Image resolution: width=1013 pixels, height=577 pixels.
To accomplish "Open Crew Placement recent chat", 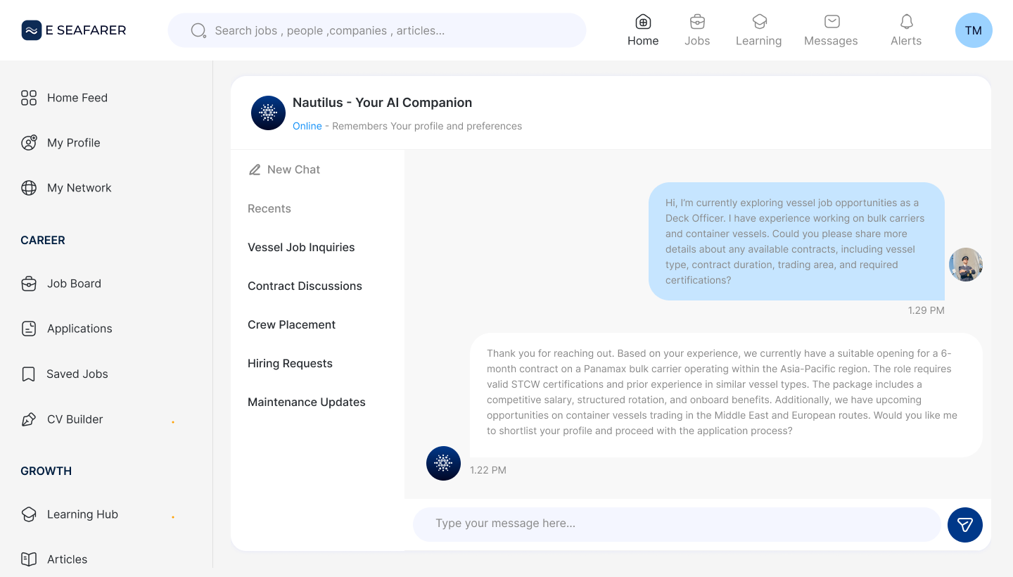I will click(x=291, y=324).
